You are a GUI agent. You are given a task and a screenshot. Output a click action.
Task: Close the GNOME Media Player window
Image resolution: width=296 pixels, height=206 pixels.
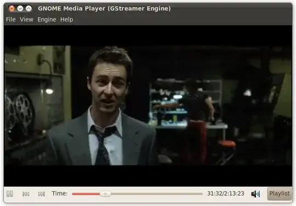click(12, 8)
